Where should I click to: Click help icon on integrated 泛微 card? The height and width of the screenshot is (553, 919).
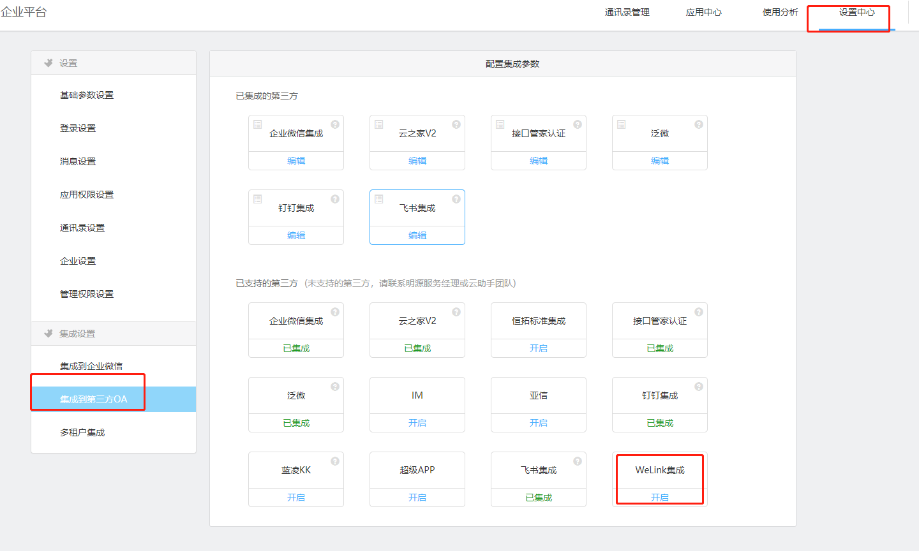click(699, 124)
